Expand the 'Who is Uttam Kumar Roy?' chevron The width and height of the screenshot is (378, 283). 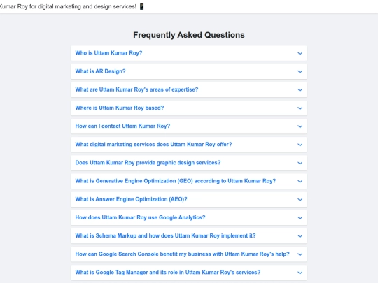pyautogui.click(x=300, y=53)
